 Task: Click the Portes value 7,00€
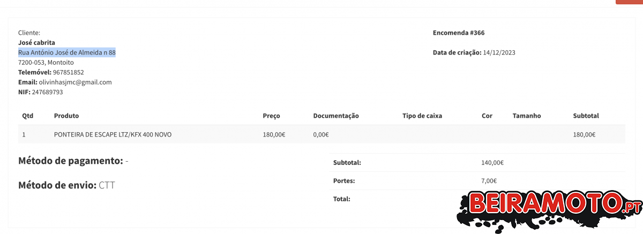[489, 181]
